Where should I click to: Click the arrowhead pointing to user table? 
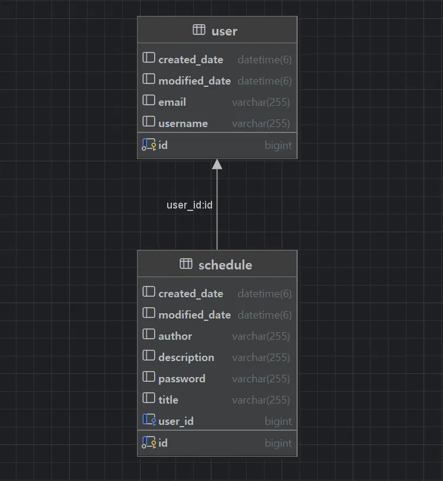pyautogui.click(x=217, y=165)
